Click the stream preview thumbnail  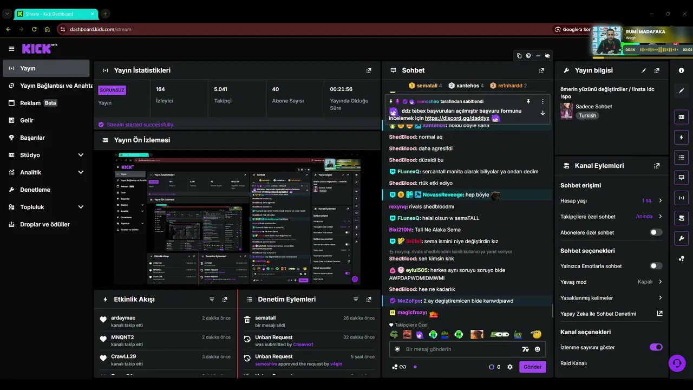tap(238, 218)
